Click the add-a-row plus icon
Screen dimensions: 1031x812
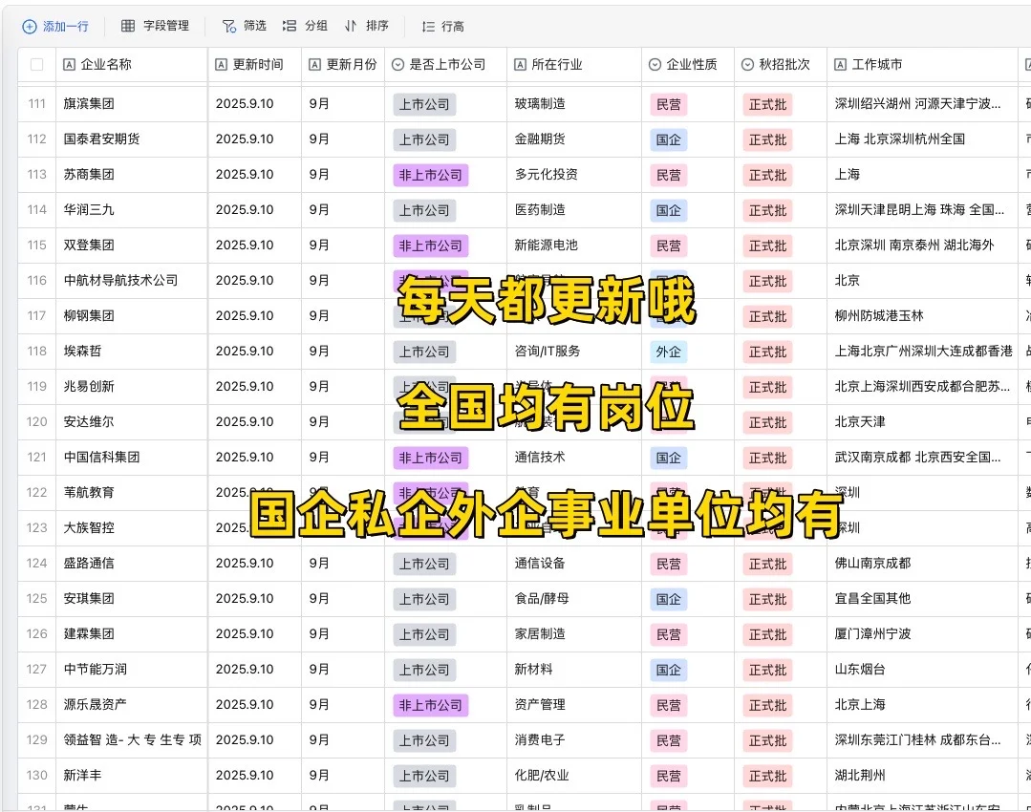pyautogui.click(x=30, y=27)
